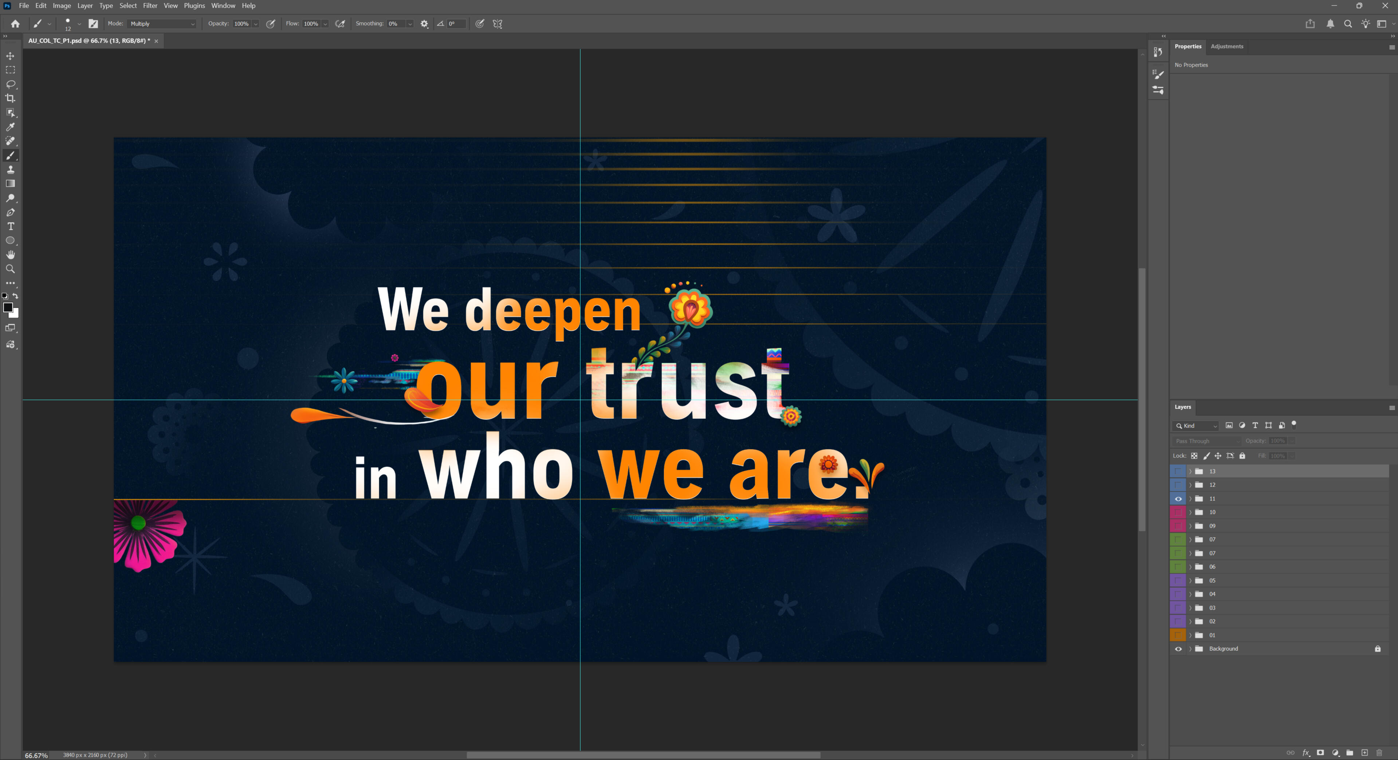
Task: Expand layer group 10
Action: point(1191,513)
